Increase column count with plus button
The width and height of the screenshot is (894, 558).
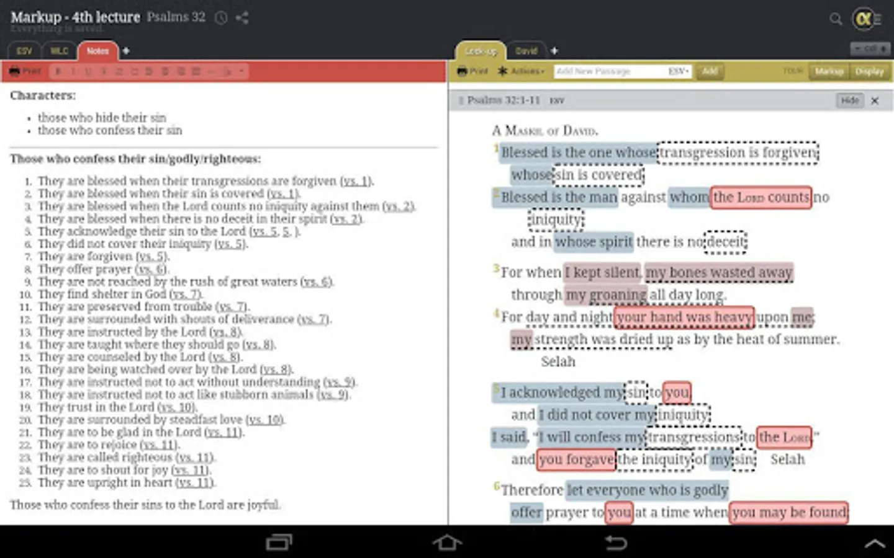tap(882, 48)
